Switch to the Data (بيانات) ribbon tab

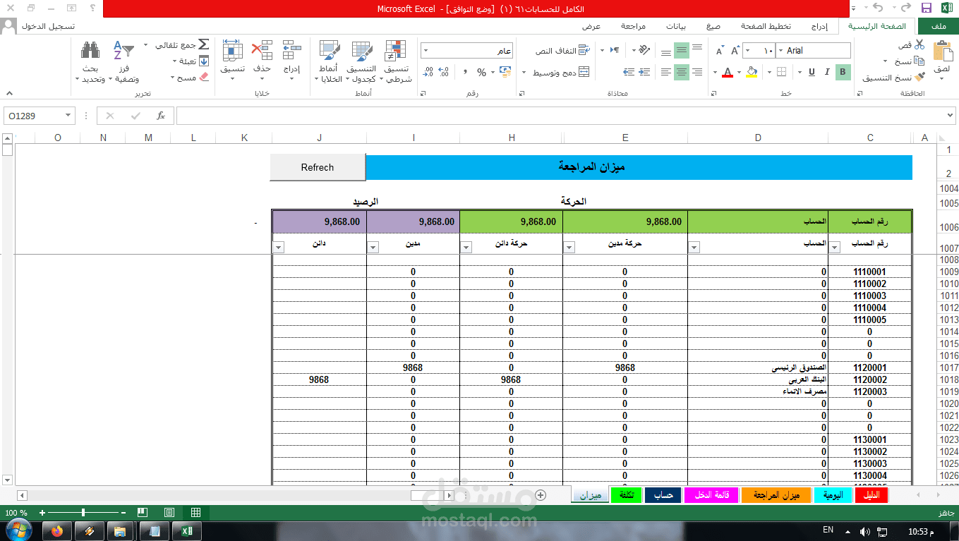tap(676, 26)
